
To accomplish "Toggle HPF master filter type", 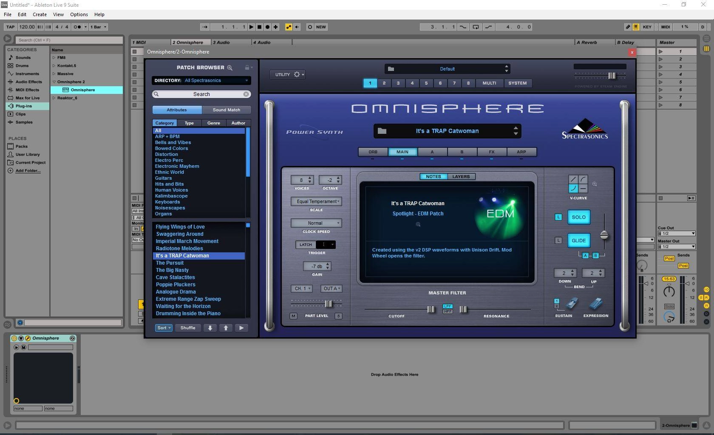I will click(448, 311).
